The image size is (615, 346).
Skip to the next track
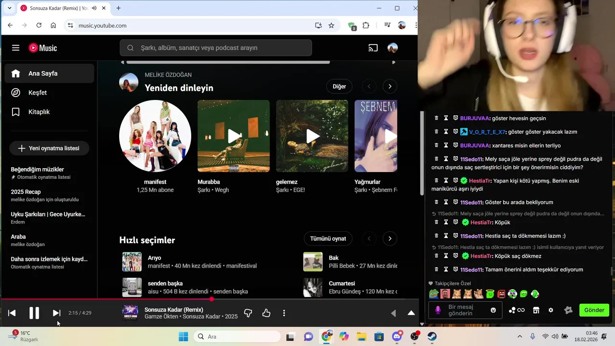[x=56, y=313]
